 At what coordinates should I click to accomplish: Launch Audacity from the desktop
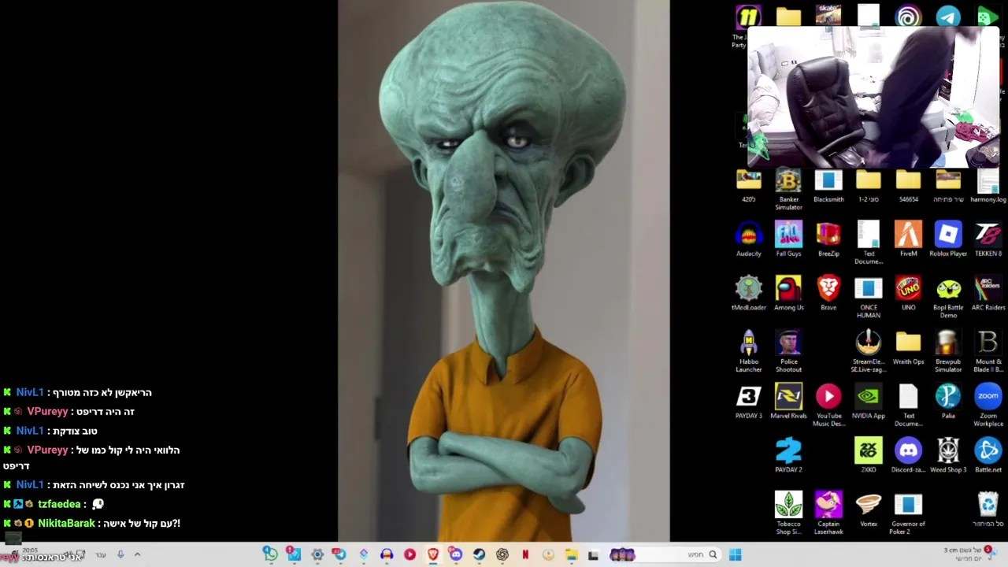click(749, 239)
